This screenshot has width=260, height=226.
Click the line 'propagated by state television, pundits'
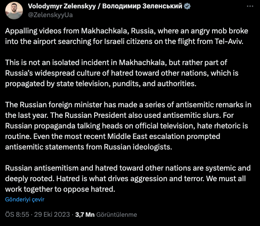coord(101,84)
